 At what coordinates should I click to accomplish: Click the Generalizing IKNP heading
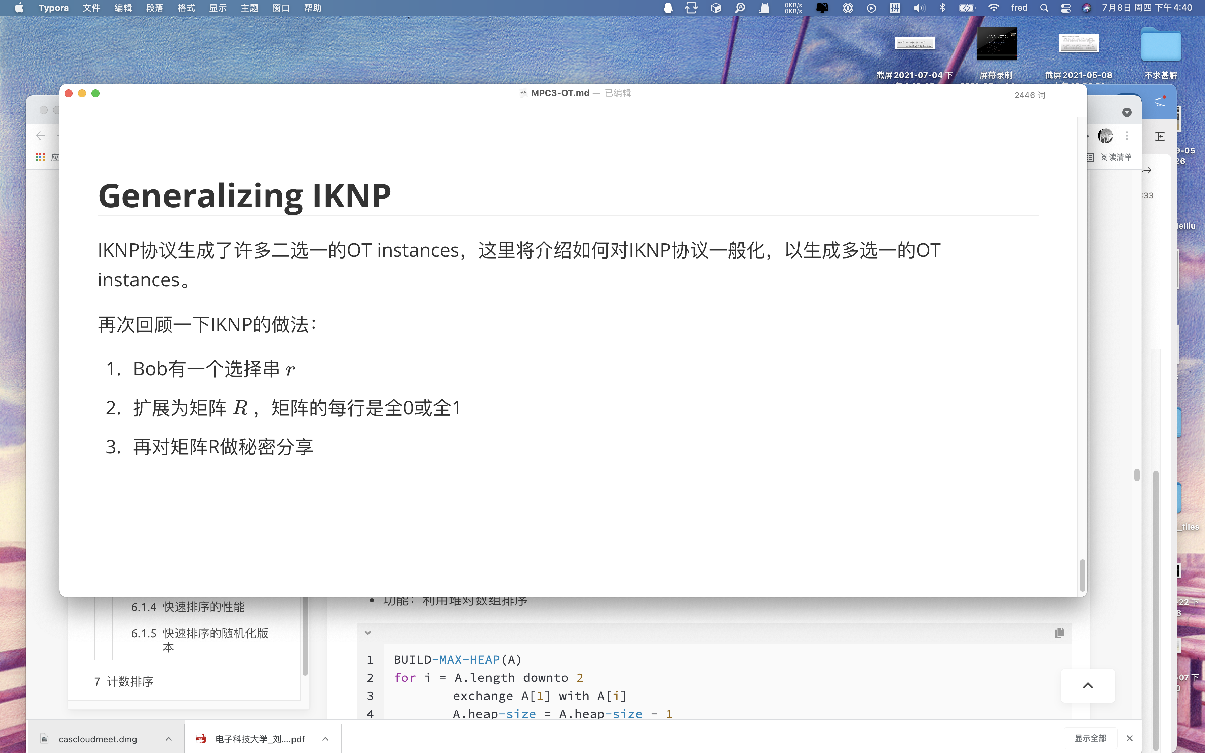tap(244, 196)
